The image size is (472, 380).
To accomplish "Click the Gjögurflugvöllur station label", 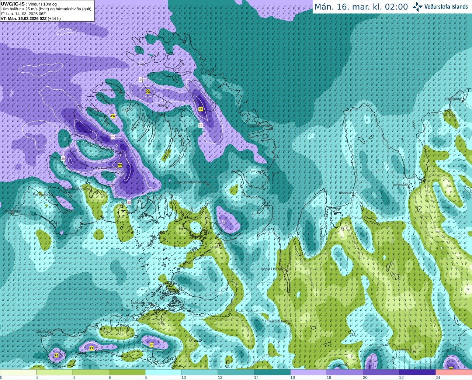I will [260, 126].
